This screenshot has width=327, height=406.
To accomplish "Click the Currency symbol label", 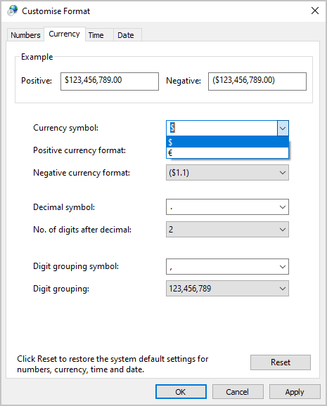I will click(x=66, y=128).
